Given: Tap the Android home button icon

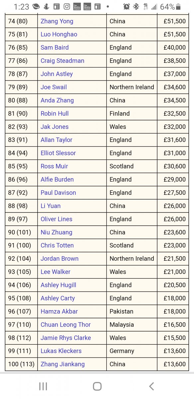Looking at the screenshot, I should pyautogui.click(x=97, y=386).
